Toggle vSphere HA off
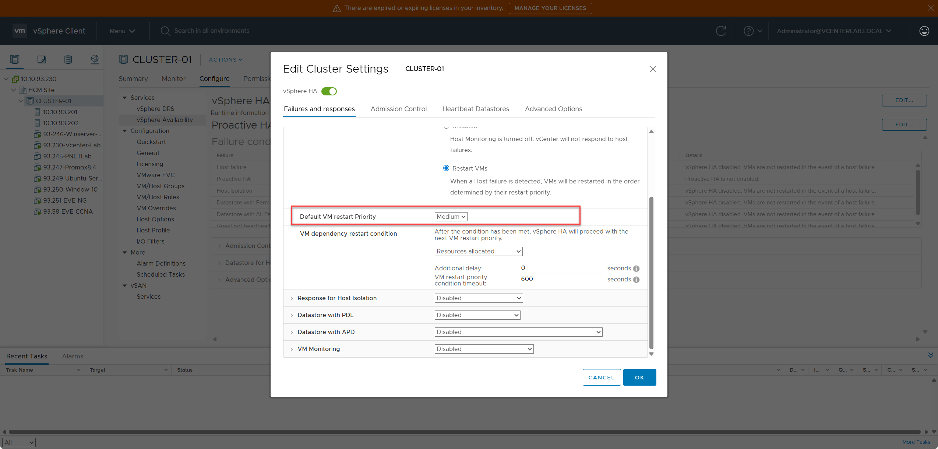Viewport: 938px width, 449px height. pos(329,91)
